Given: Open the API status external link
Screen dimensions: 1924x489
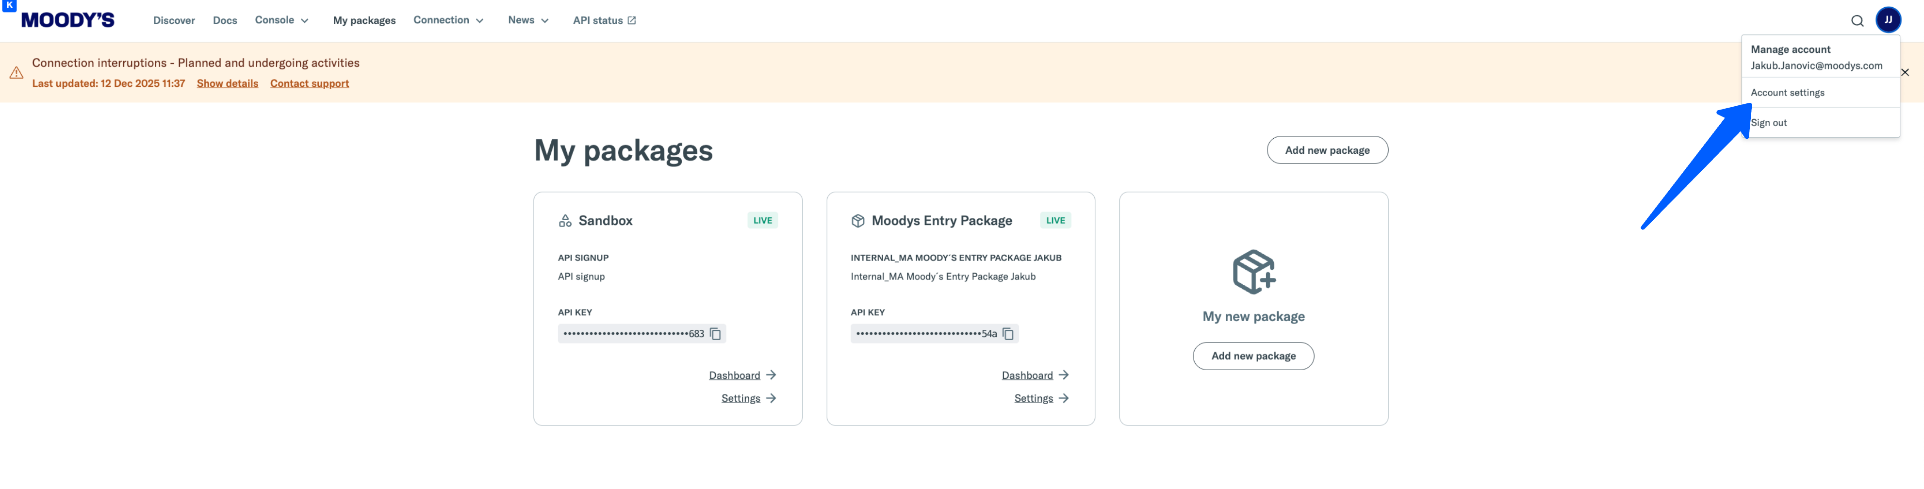Looking at the screenshot, I should 604,21.
